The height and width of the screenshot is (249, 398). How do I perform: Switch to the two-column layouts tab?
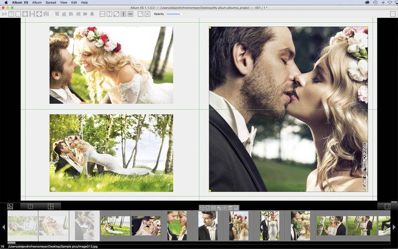30,206
